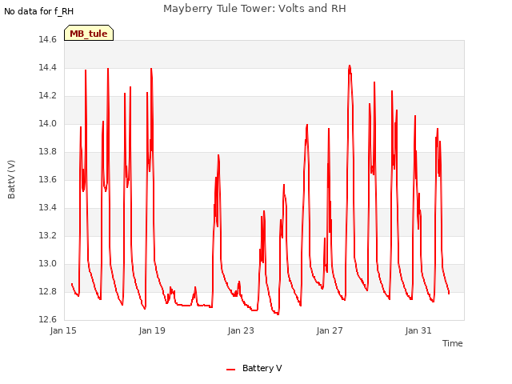Click the highest voltage peak after Jan 27
The image size is (512, 384).
tap(350, 66)
